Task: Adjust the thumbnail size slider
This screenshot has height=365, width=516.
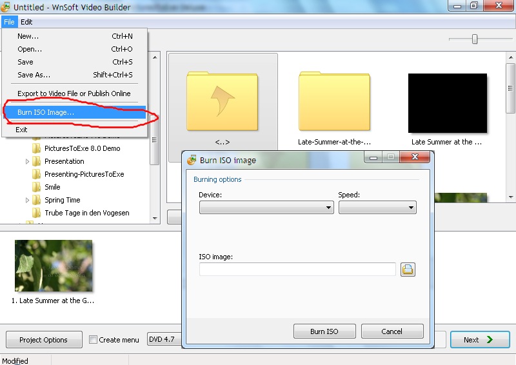Action: click(475, 39)
